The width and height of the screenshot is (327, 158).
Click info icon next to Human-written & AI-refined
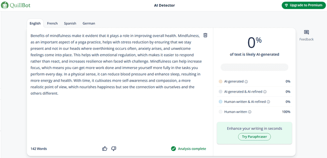(269, 102)
